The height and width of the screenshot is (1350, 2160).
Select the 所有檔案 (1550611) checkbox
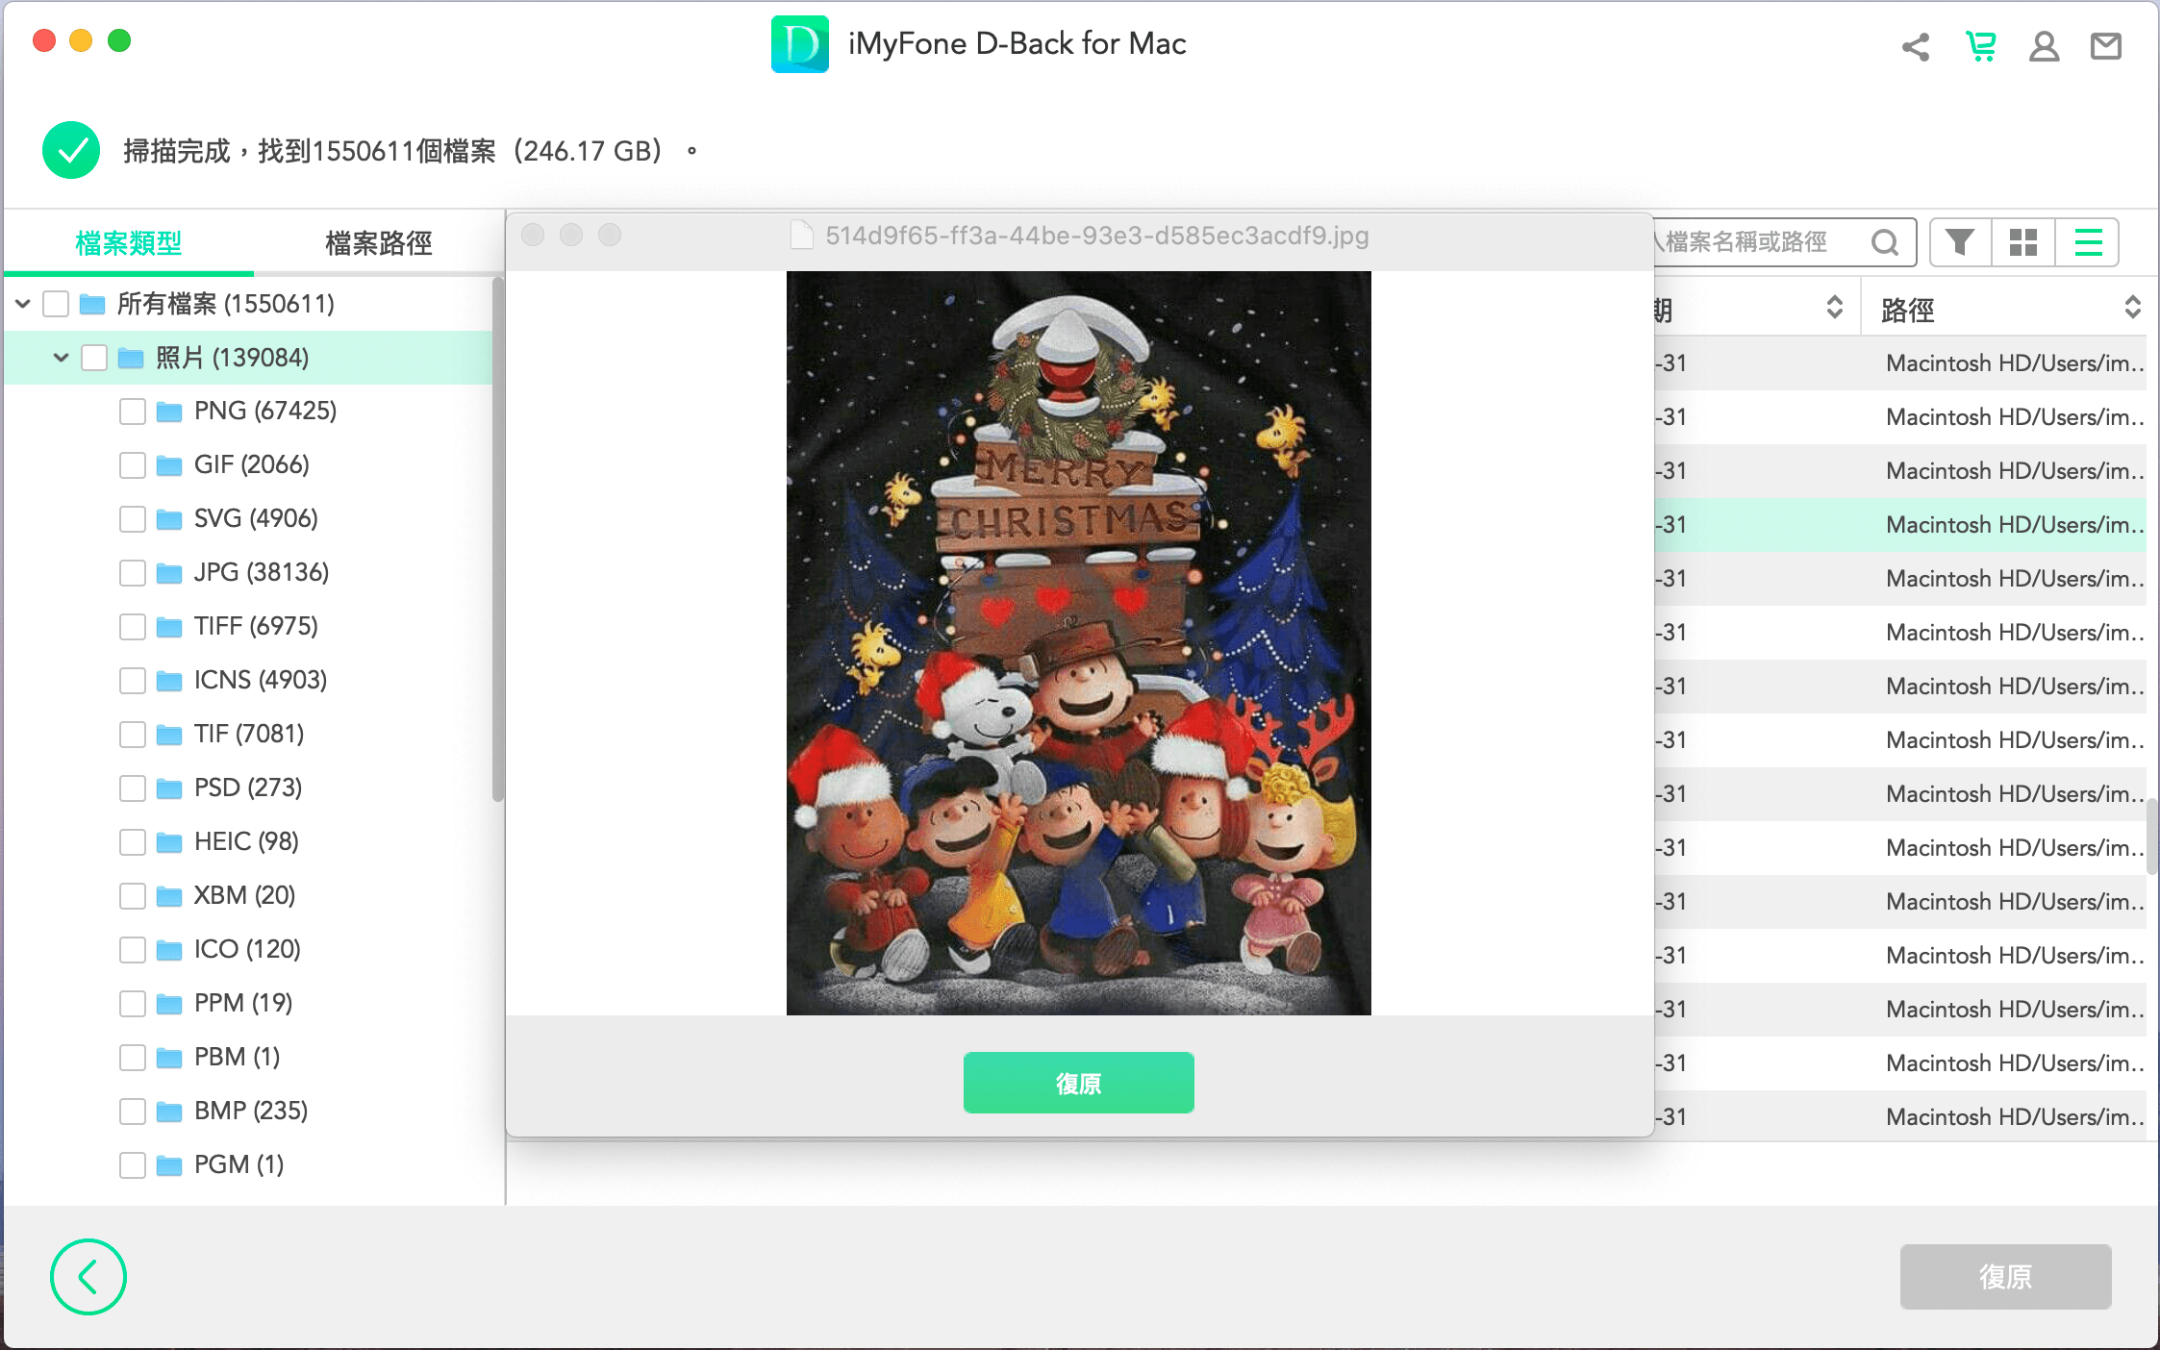(x=56, y=304)
